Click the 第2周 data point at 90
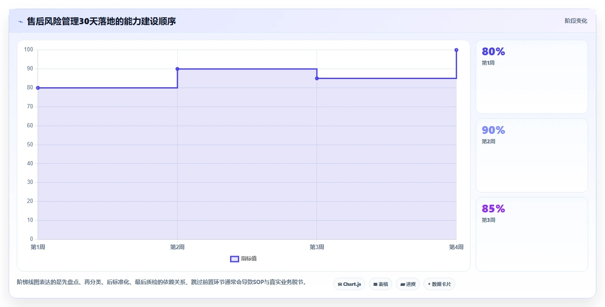The height and width of the screenshot is (307, 605). (x=177, y=69)
